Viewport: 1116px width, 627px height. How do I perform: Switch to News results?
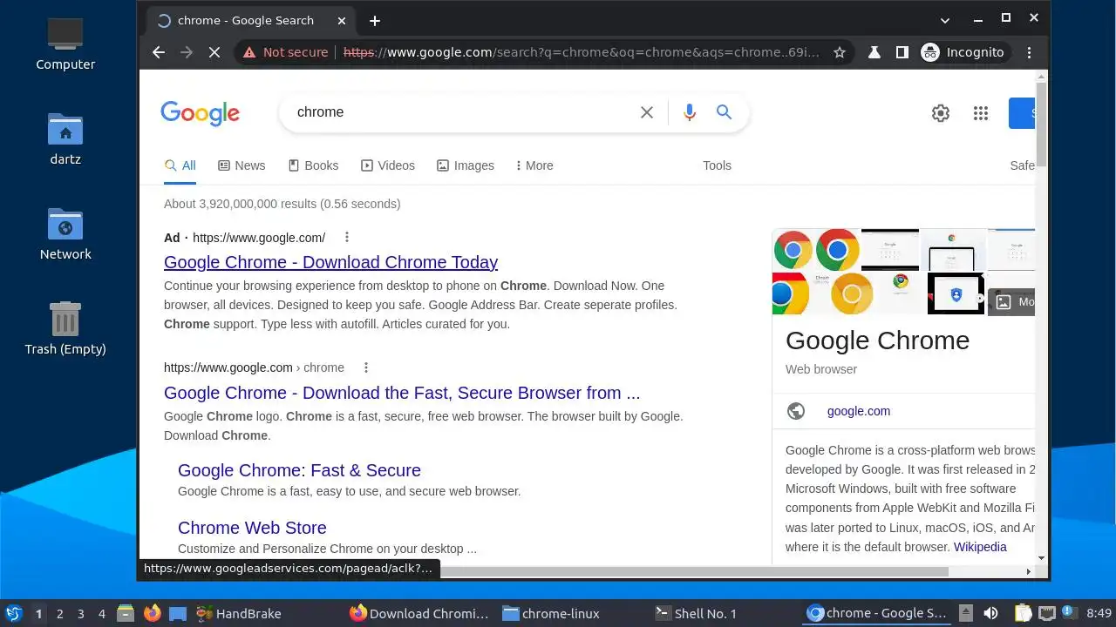point(242,165)
